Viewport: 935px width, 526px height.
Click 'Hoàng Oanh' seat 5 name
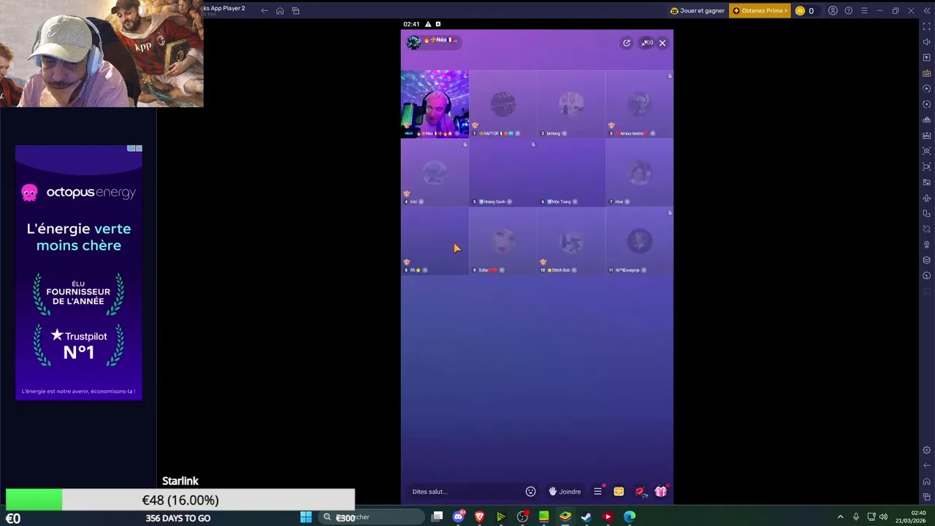tap(494, 202)
